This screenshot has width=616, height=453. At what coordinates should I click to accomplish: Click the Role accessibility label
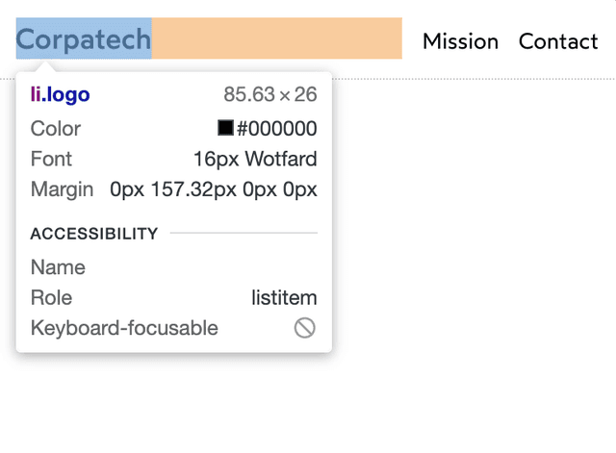(51, 298)
